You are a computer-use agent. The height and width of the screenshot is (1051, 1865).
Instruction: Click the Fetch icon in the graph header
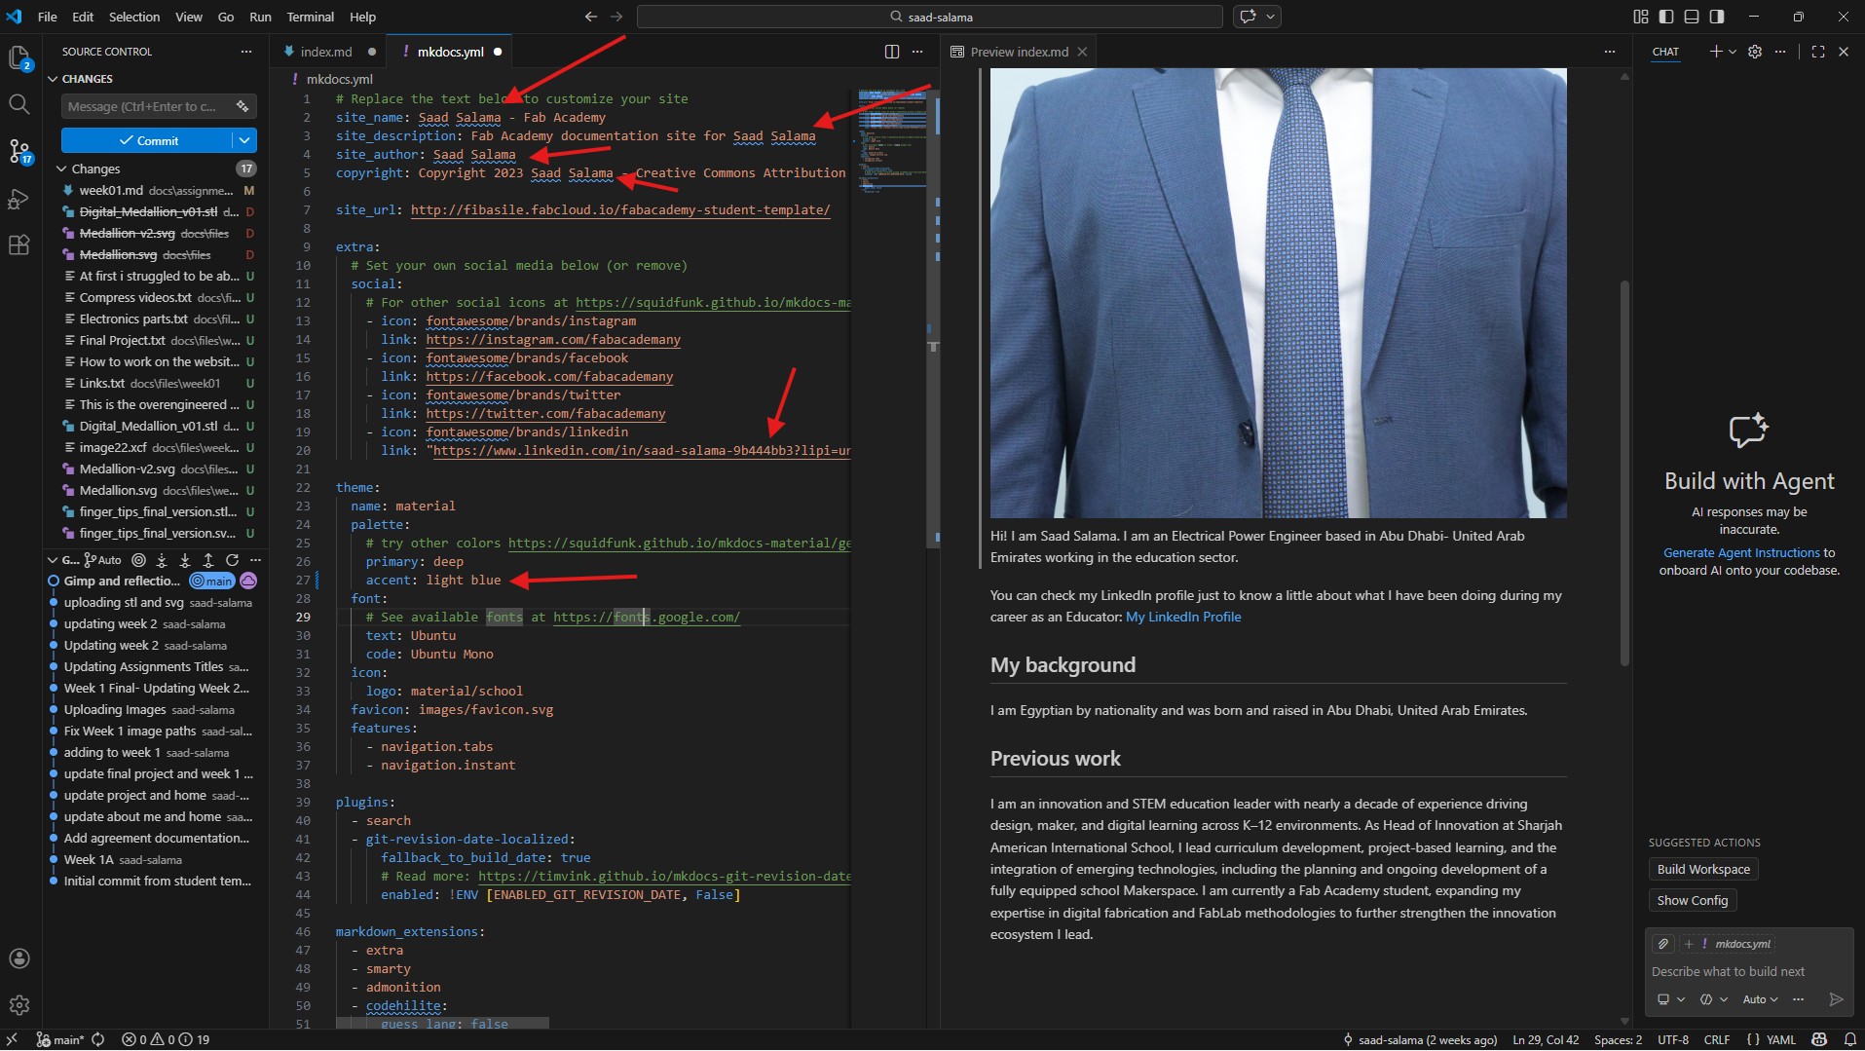(162, 560)
